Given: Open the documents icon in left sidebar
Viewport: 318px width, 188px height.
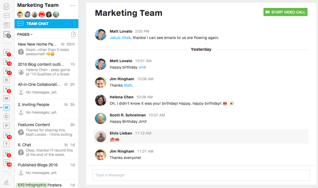Looking at the screenshot, I should coord(6,6).
